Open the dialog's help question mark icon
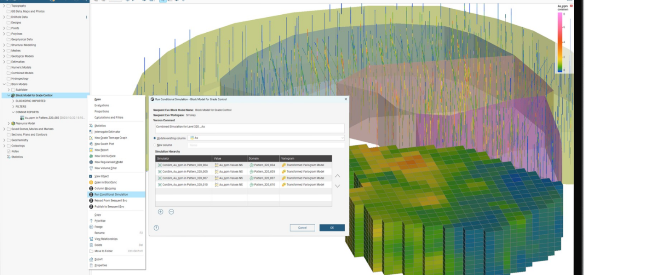 point(156,227)
